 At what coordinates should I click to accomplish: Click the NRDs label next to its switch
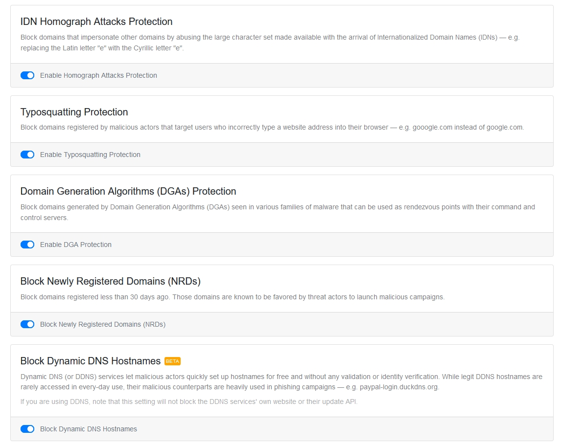pos(103,324)
